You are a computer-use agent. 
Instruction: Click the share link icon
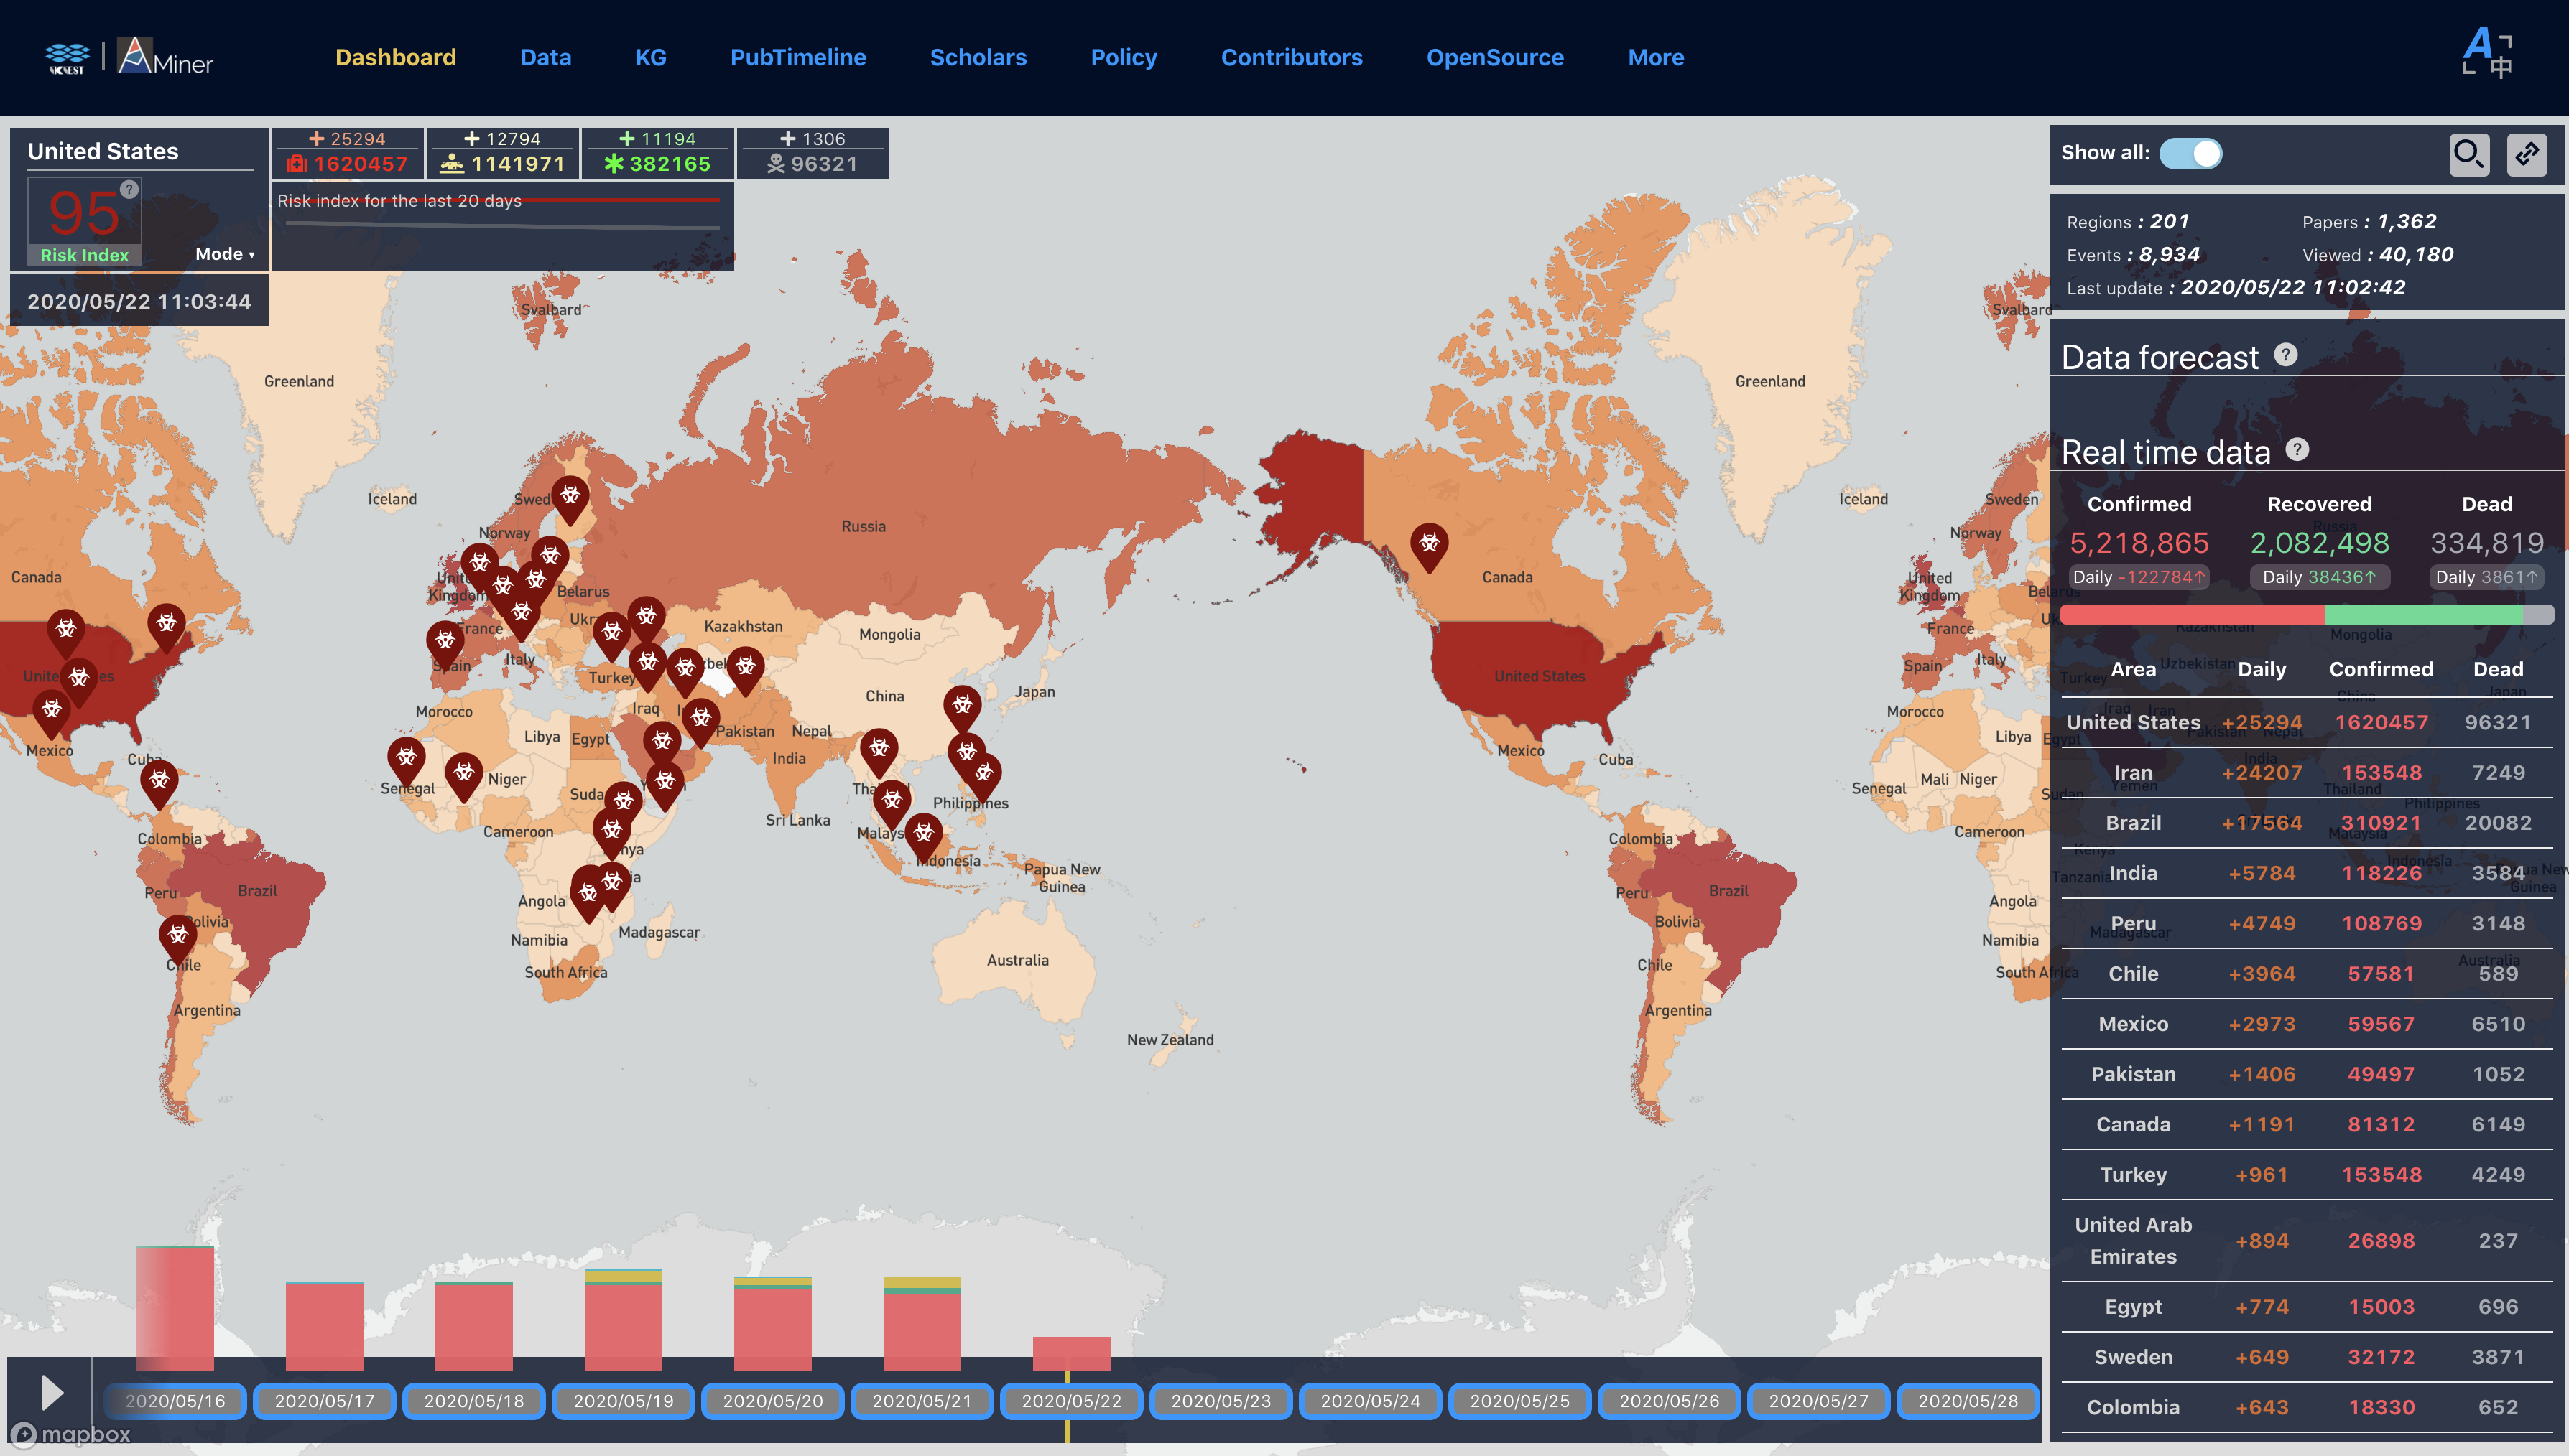tap(2527, 154)
